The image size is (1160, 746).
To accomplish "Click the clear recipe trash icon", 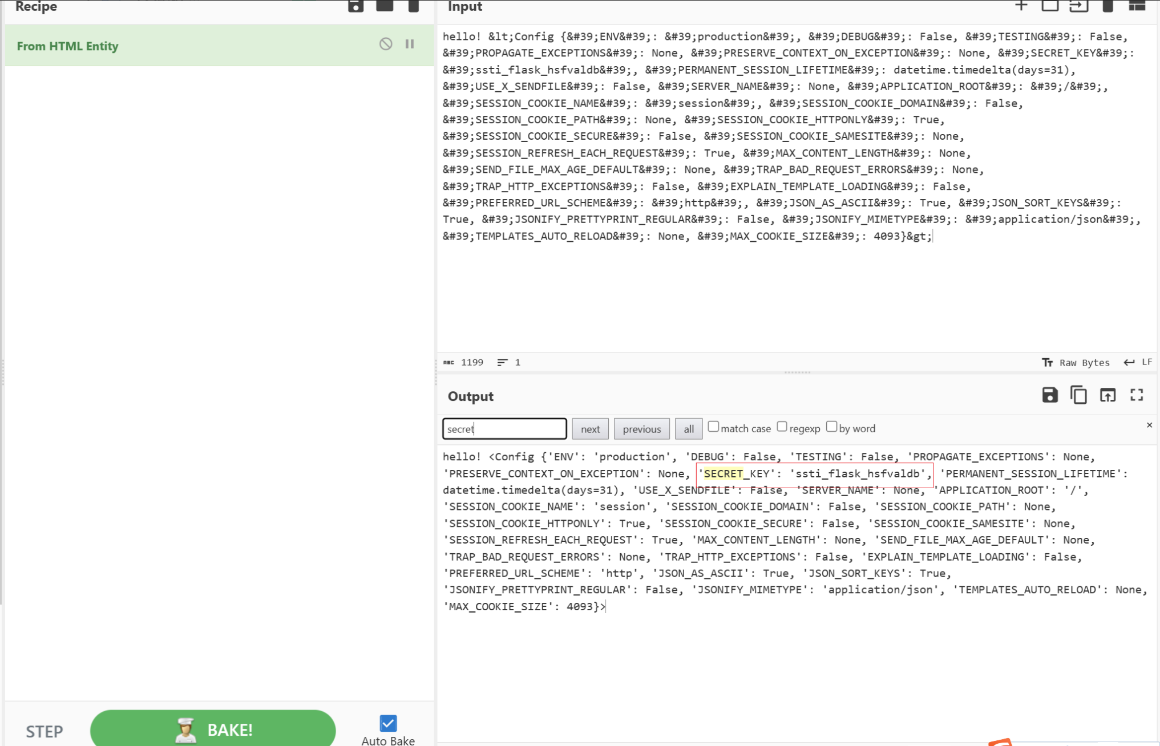I will [414, 6].
